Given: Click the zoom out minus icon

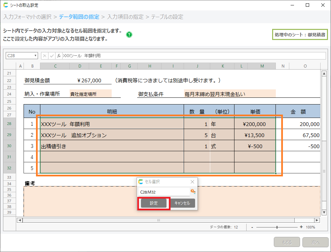Looking at the screenshot, I should tap(252, 227).
